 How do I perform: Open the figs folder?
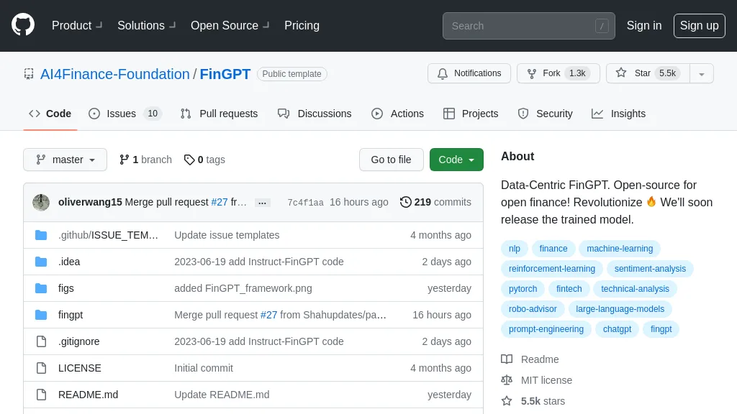[x=66, y=288]
